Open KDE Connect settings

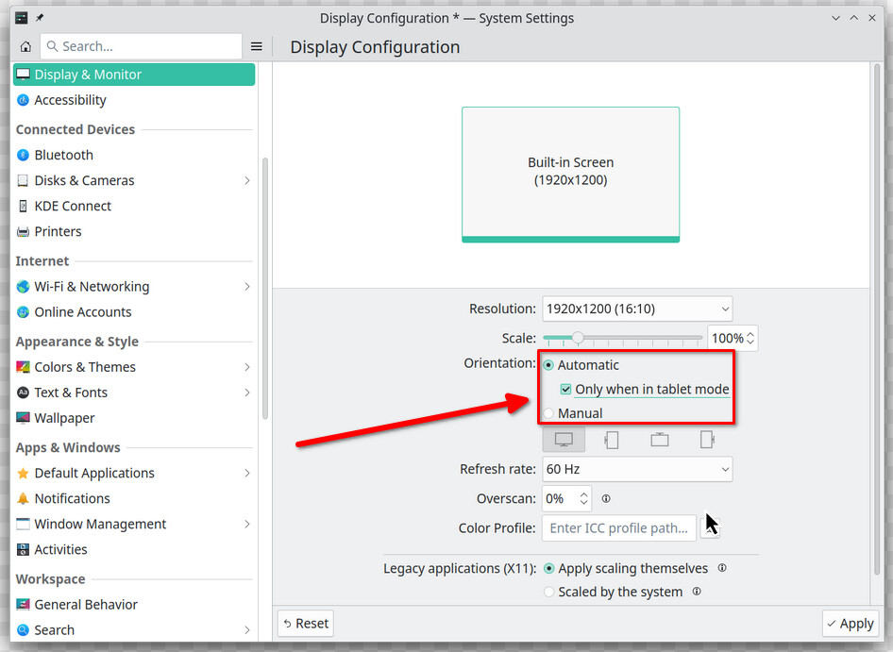tap(134, 206)
